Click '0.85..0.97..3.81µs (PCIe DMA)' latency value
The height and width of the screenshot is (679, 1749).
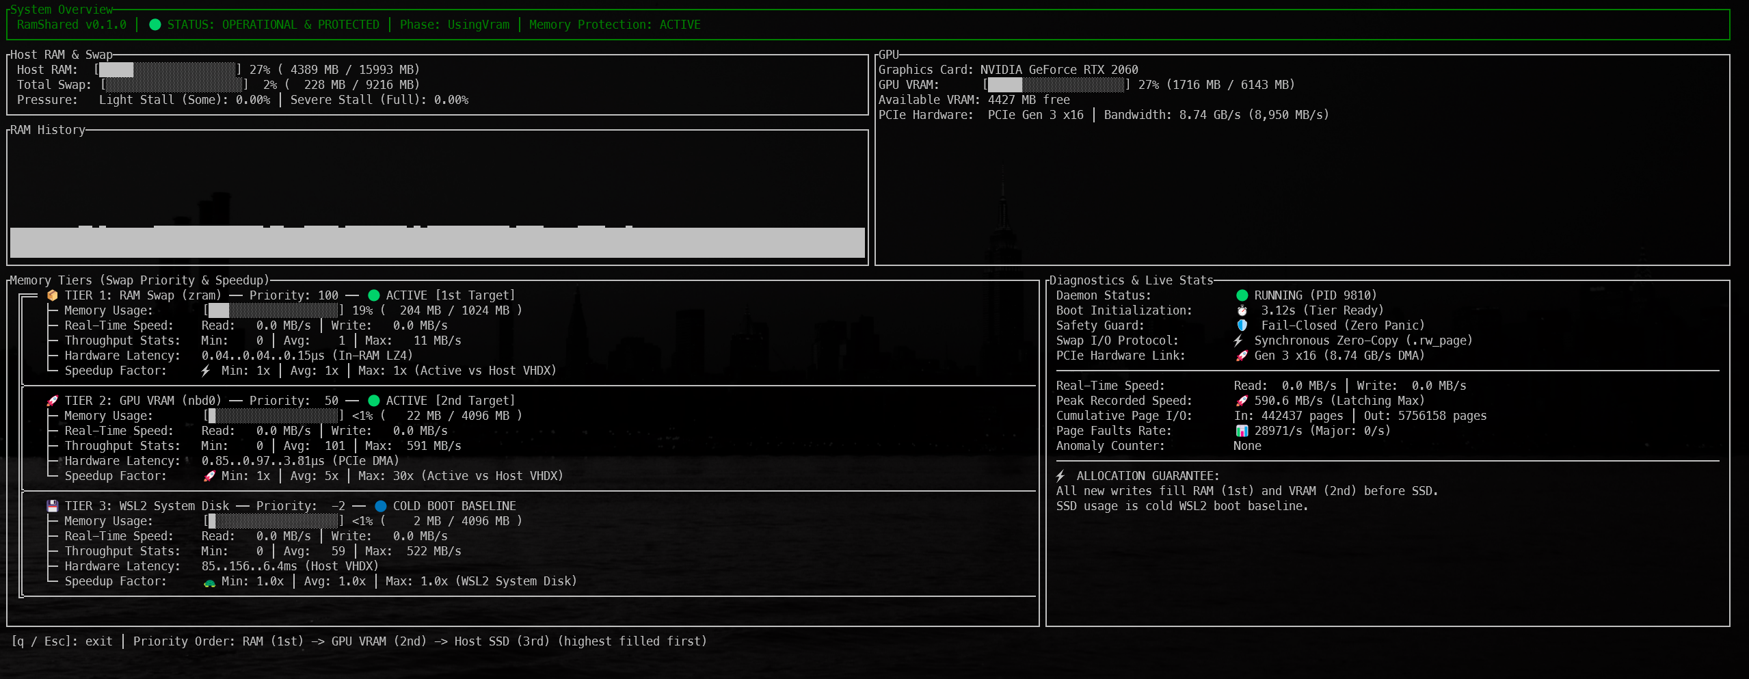[301, 461]
